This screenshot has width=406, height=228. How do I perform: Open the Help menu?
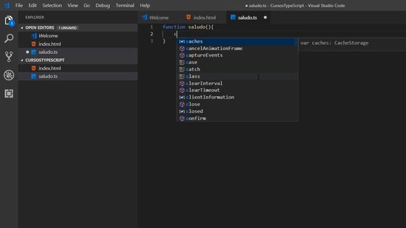145,6
